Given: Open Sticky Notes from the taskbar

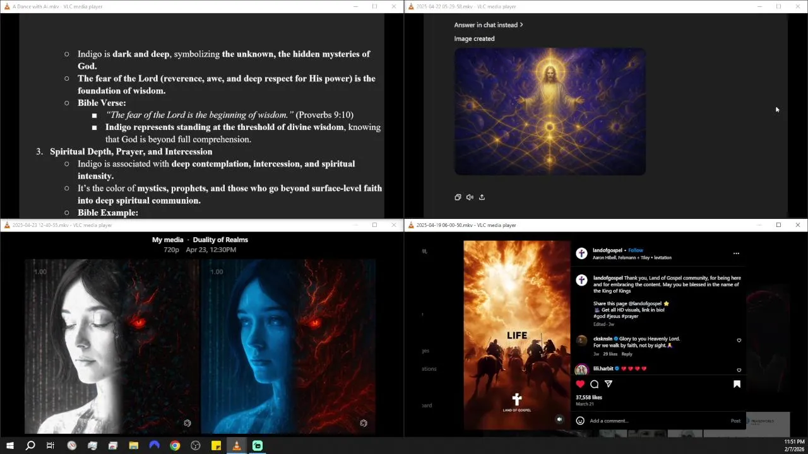Looking at the screenshot, I should tap(216, 446).
